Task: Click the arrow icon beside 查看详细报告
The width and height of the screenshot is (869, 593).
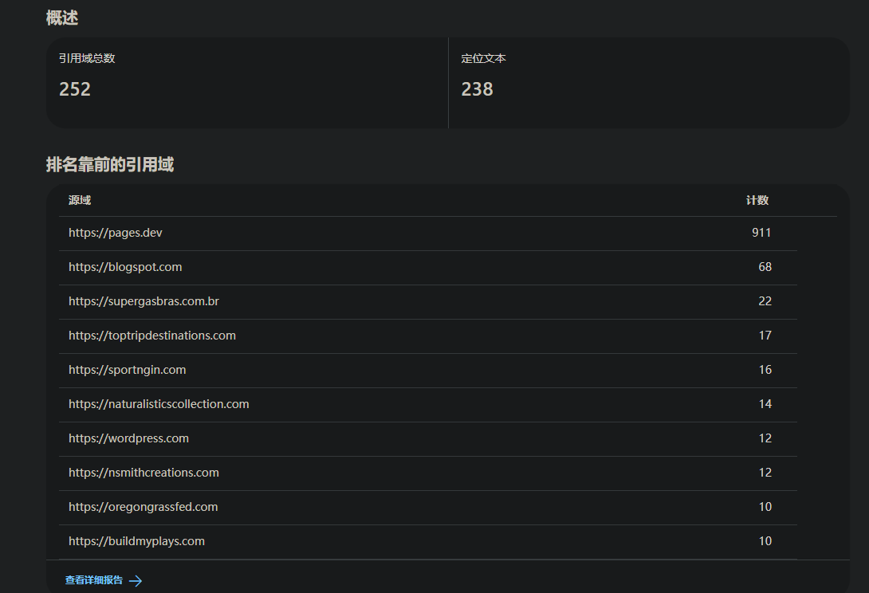Action: [136, 581]
